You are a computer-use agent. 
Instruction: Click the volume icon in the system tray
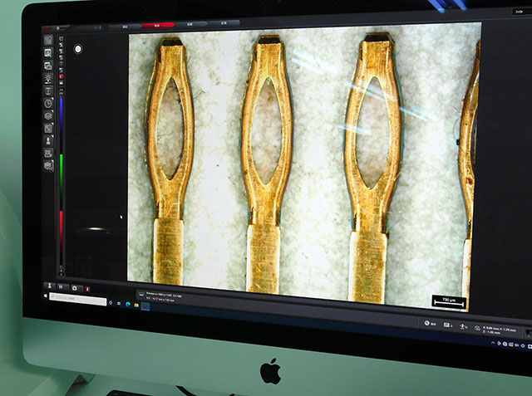tap(517, 345)
